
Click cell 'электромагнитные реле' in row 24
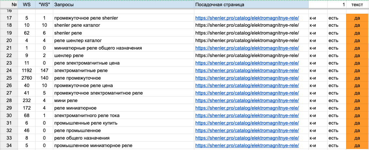(123, 70)
